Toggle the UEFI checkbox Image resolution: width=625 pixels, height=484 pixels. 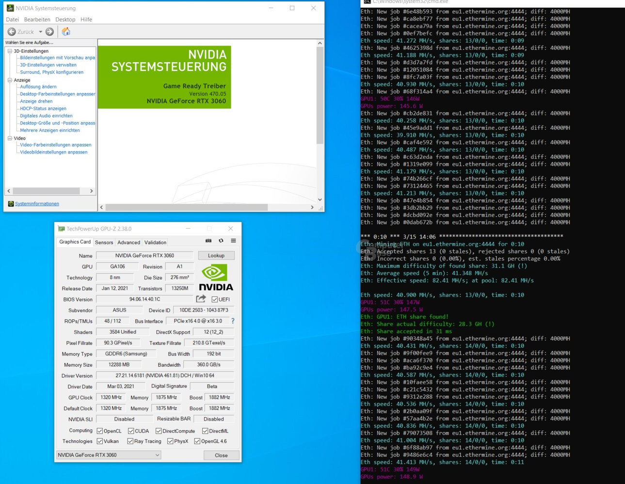pos(215,299)
